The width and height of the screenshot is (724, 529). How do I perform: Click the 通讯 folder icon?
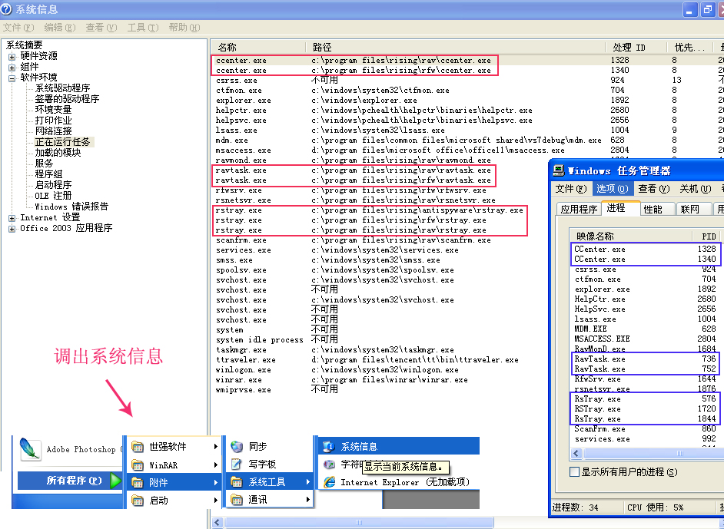click(x=237, y=500)
